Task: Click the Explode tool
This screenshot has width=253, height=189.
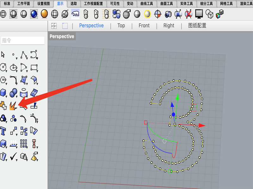Action: (13, 106)
